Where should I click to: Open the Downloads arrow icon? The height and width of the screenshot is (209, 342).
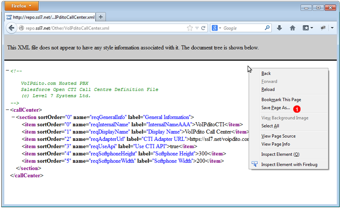click(x=280, y=28)
